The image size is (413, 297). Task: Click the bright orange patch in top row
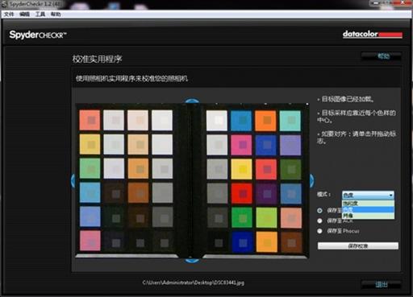(x=265, y=121)
